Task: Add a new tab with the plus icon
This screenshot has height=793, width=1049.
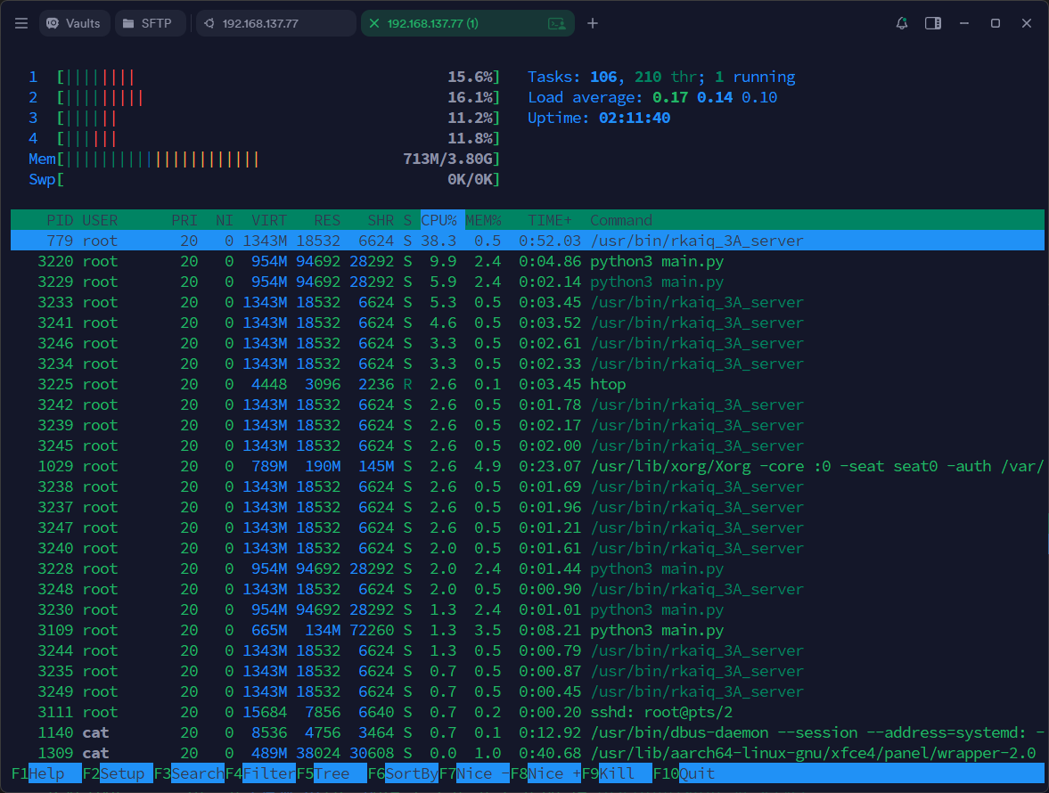Action: [593, 23]
